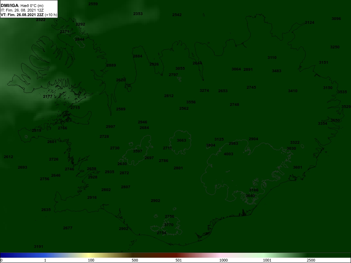The width and height of the screenshot is (351, 263).
Task: Select the 1000 label on the color scale
Action: coord(223,260)
